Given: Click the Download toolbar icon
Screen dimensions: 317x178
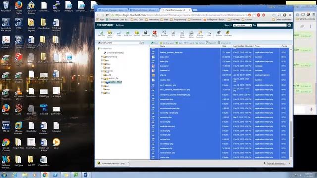Looking at the screenshot, I should pyautogui.click(x=145, y=33).
